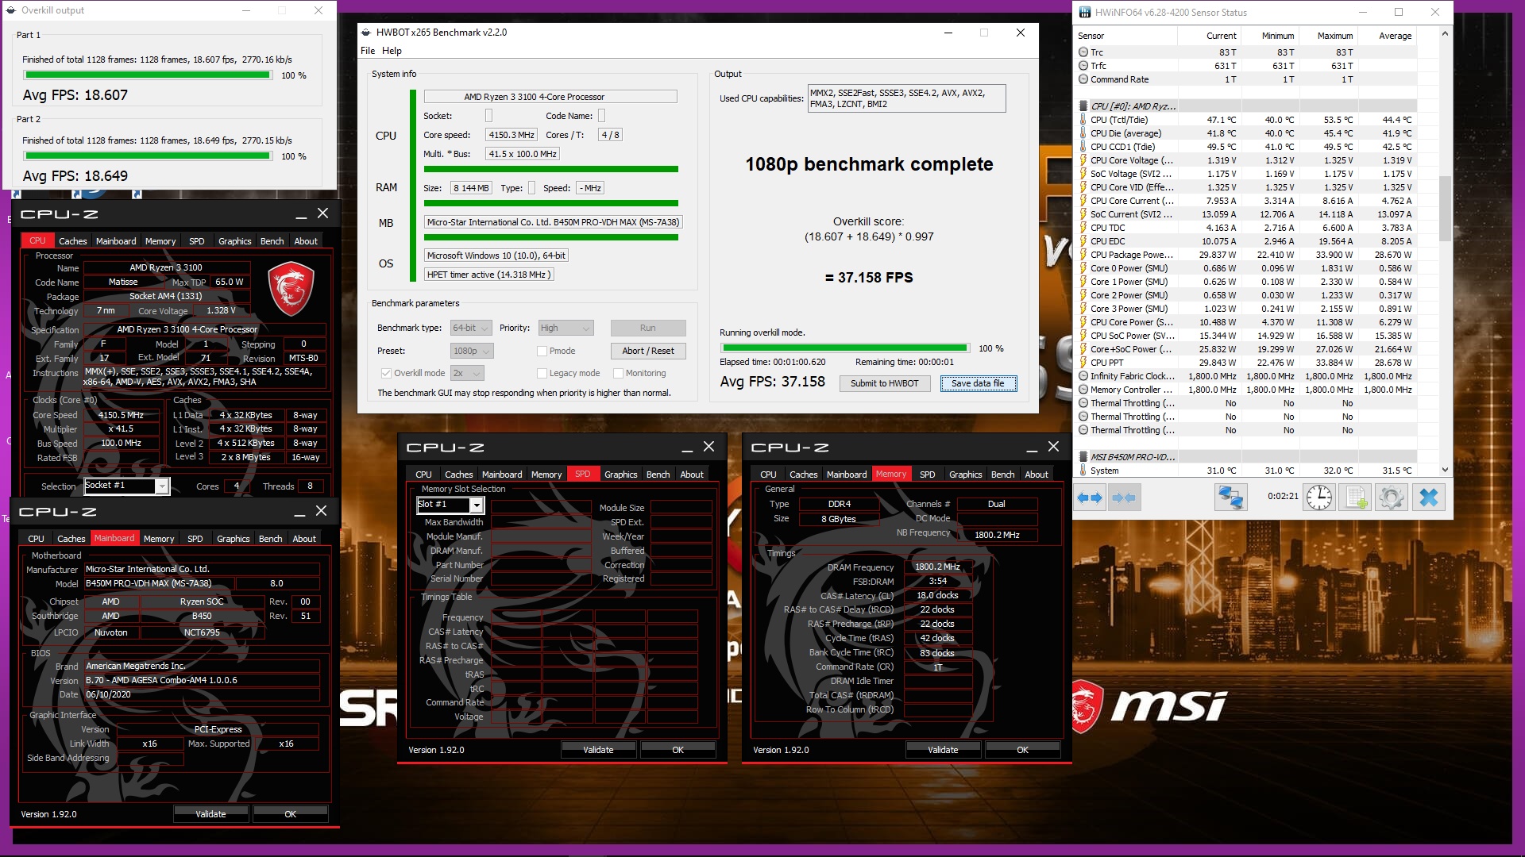Open HWiNFO sensor settings gear icon

pyautogui.click(x=1391, y=498)
